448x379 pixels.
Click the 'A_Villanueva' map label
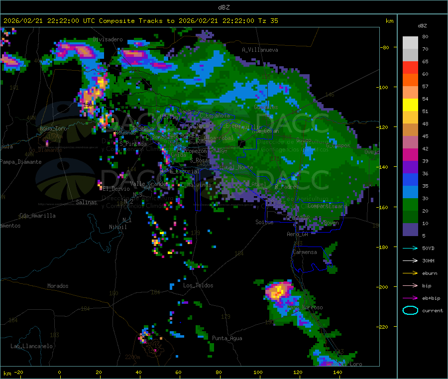tap(260, 50)
